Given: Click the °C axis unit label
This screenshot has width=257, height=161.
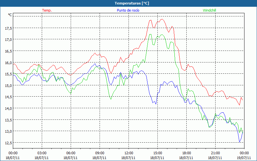Looking at the screenshot, I should coord(10,15).
